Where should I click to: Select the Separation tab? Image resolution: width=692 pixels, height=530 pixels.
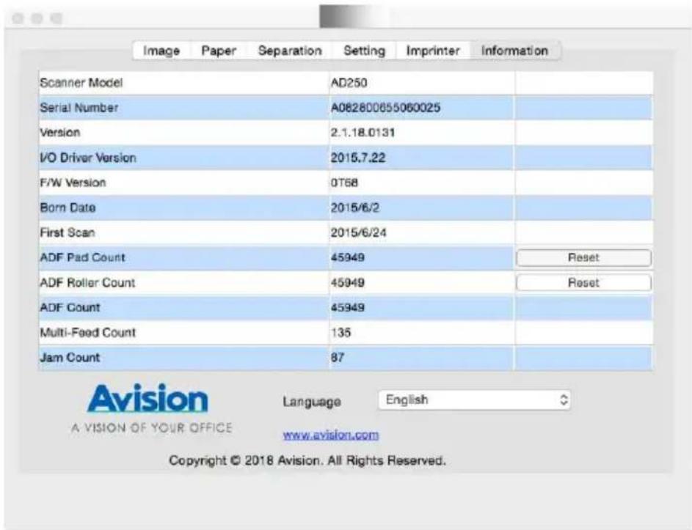tap(290, 51)
